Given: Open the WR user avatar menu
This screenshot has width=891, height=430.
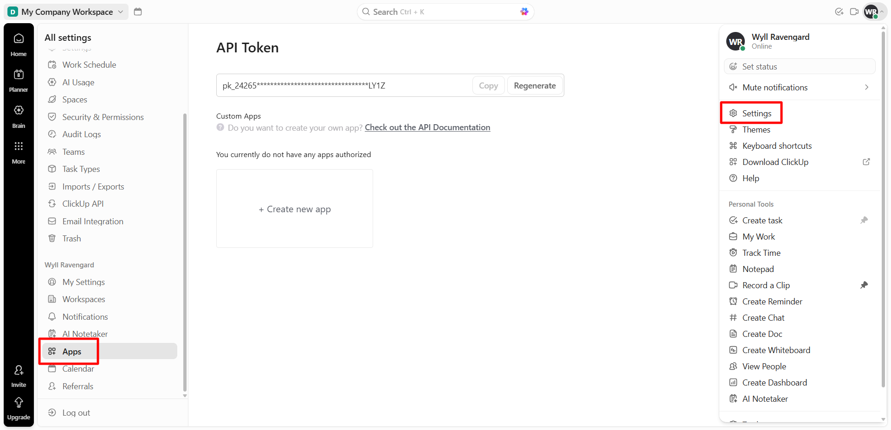Looking at the screenshot, I should tap(871, 12).
